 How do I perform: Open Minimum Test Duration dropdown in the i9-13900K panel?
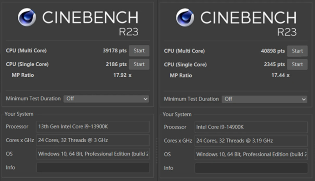106,99
